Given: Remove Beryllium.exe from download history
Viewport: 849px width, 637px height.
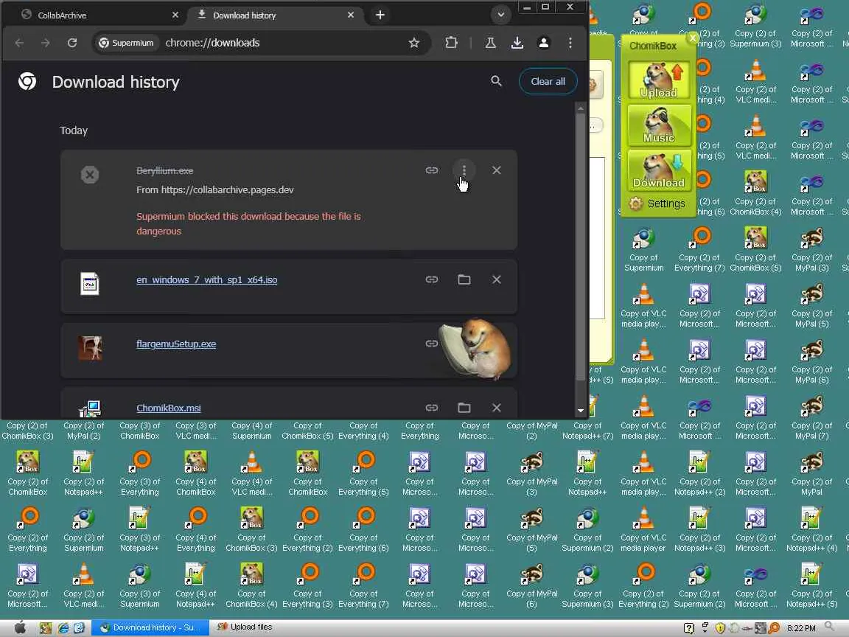Looking at the screenshot, I should [497, 170].
